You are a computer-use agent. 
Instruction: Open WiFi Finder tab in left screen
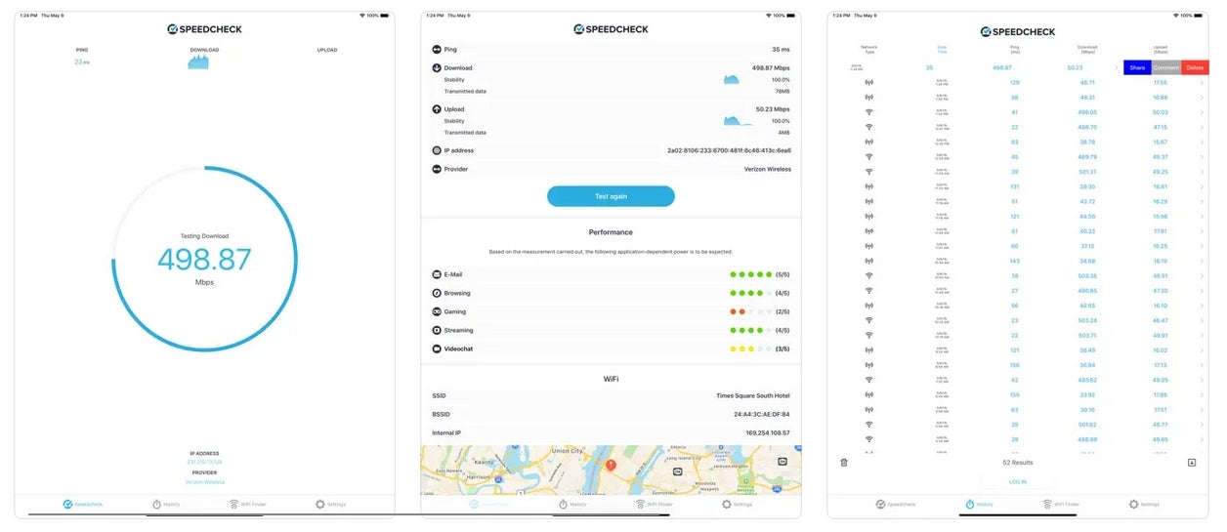click(247, 505)
